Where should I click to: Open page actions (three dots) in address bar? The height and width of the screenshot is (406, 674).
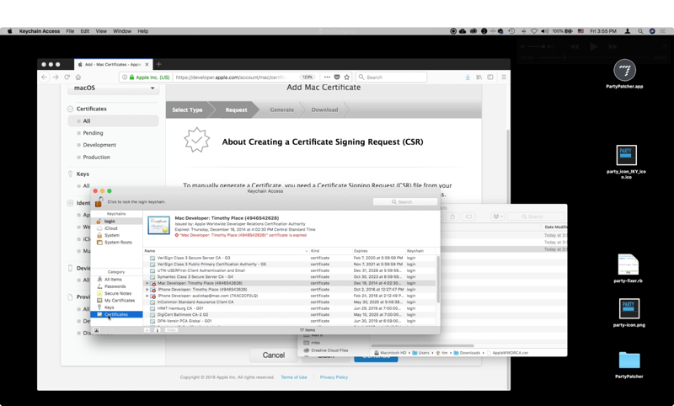click(327, 77)
